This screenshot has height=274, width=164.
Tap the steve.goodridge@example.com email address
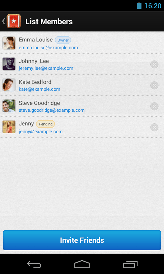tap(52, 110)
